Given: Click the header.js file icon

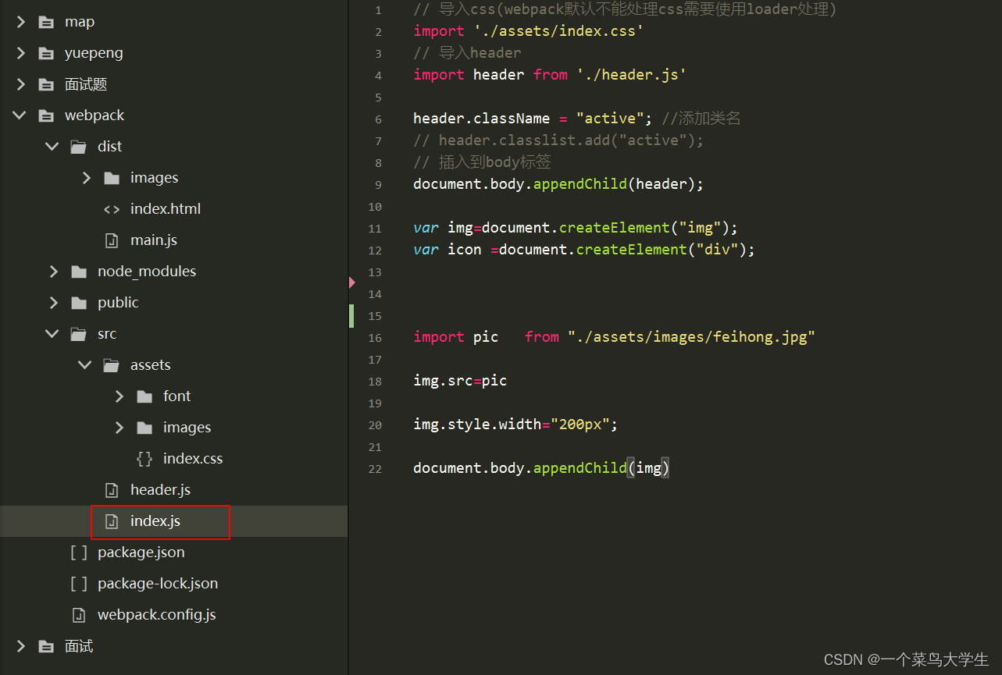Looking at the screenshot, I should 112,490.
